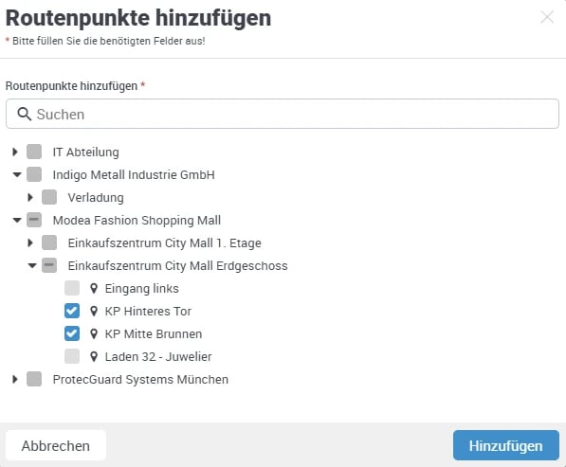Screen dimensions: 566x467
Task: Close the Routenpunkte hinzufügen dialog with X
Action: 547,17
